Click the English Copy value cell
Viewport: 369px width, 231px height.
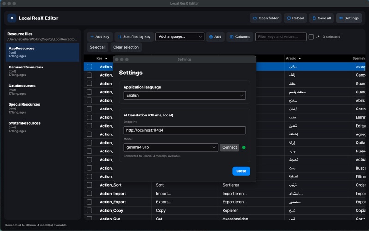click(184, 211)
